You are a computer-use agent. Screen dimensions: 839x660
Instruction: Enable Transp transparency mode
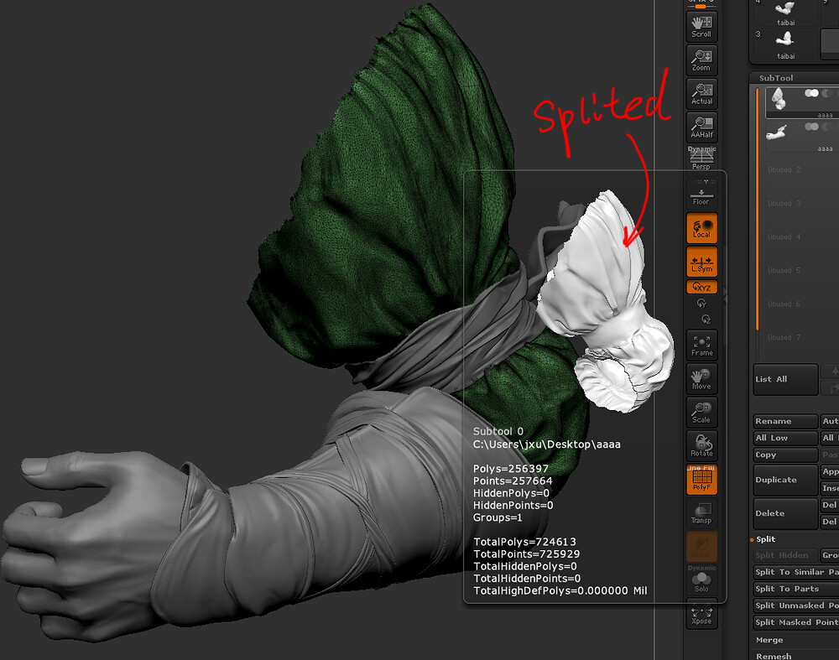(701, 513)
